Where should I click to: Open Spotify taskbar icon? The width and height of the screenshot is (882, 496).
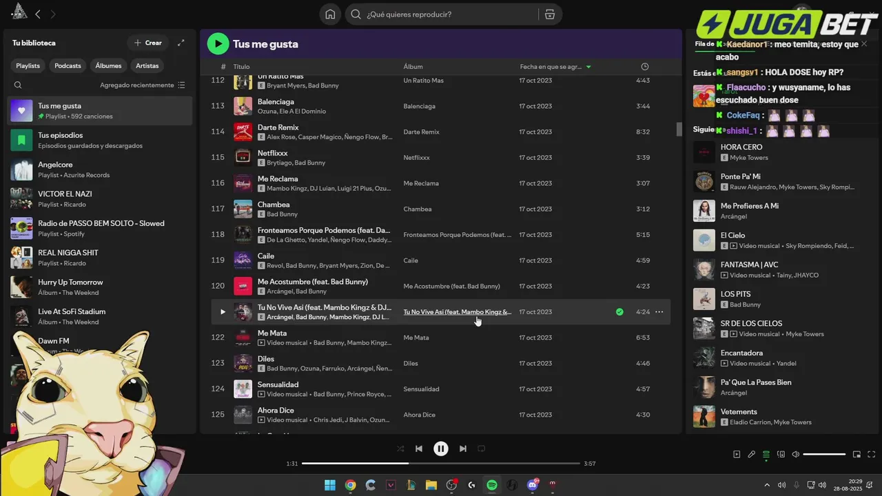[492, 485]
